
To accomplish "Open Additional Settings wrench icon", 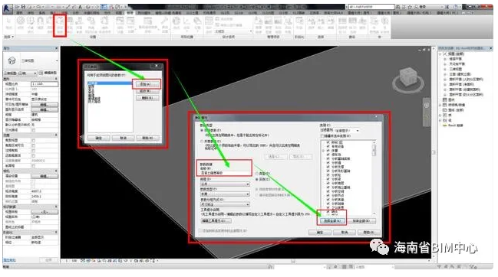I will click(164, 24).
